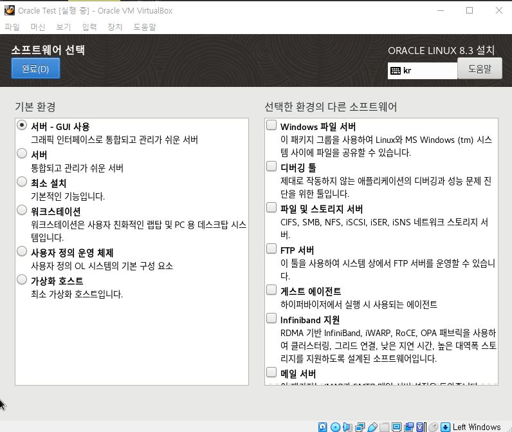Click the kr keyboard layout field

pos(423,71)
